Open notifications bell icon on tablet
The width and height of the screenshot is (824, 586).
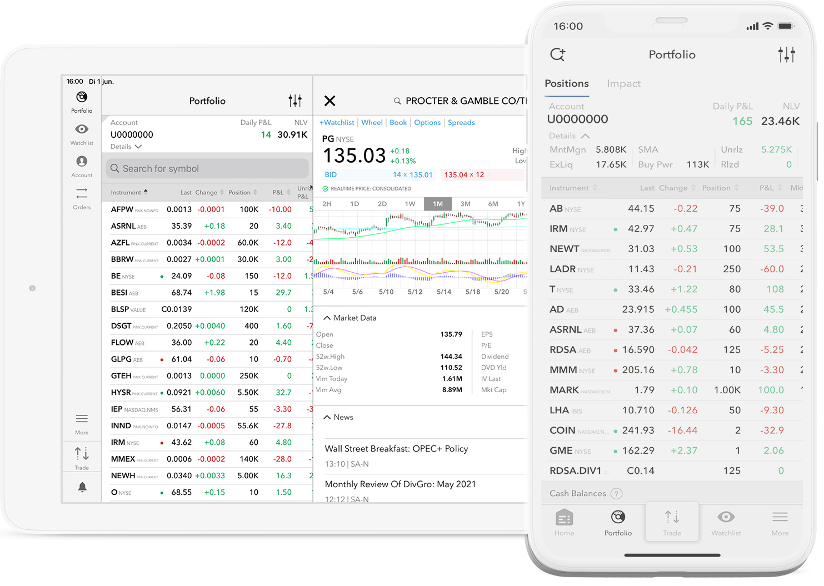pos(82,487)
